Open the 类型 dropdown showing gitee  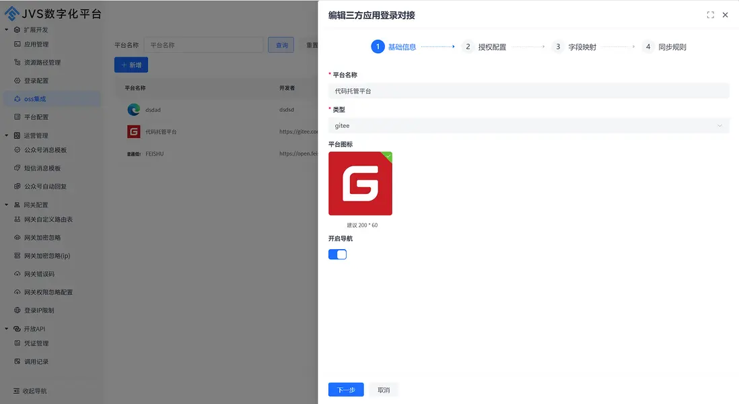click(x=528, y=125)
